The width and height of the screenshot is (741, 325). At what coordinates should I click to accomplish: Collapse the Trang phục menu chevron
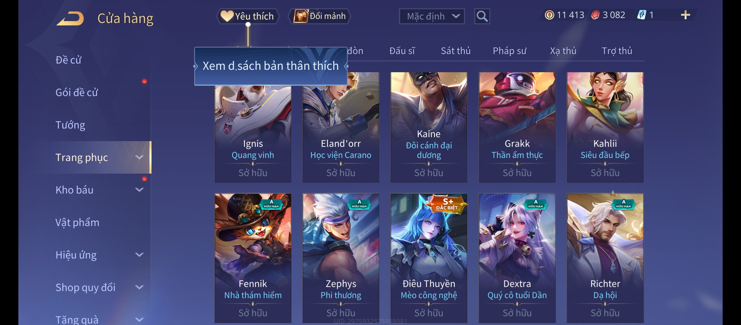click(x=139, y=157)
